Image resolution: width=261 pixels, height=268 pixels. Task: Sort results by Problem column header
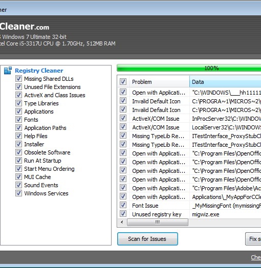click(159, 82)
